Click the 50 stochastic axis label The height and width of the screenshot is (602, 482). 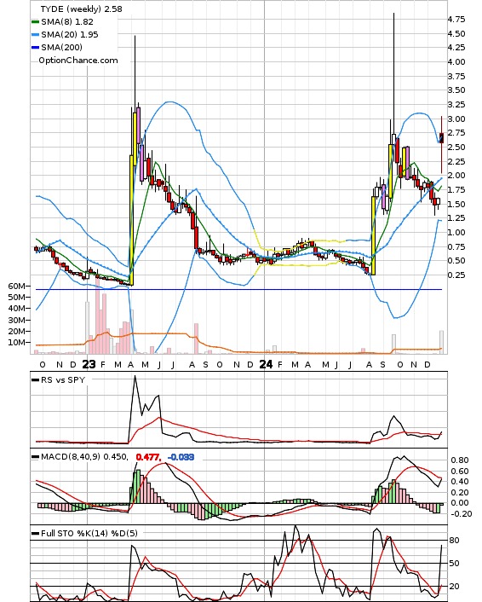pos(454,564)
